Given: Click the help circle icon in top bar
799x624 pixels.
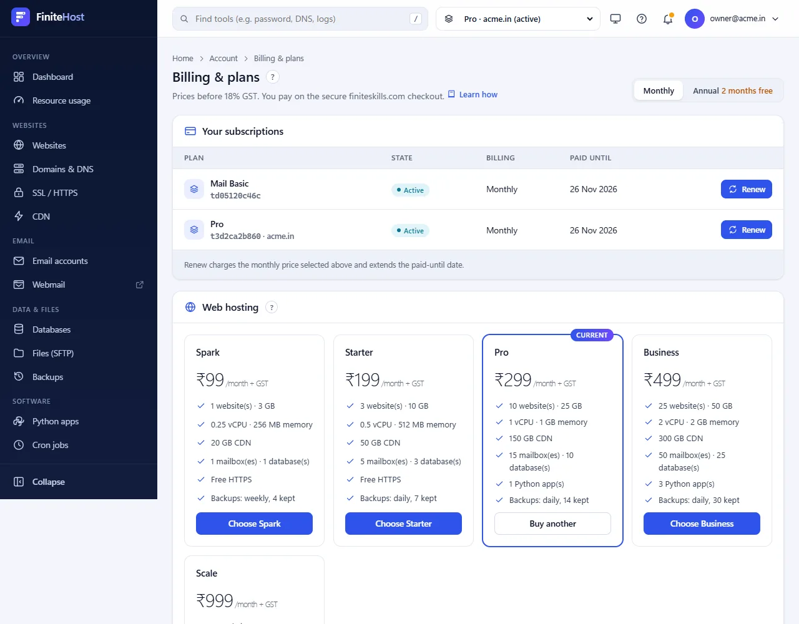Looking at the screenshot, I should [x=642, y=19].
